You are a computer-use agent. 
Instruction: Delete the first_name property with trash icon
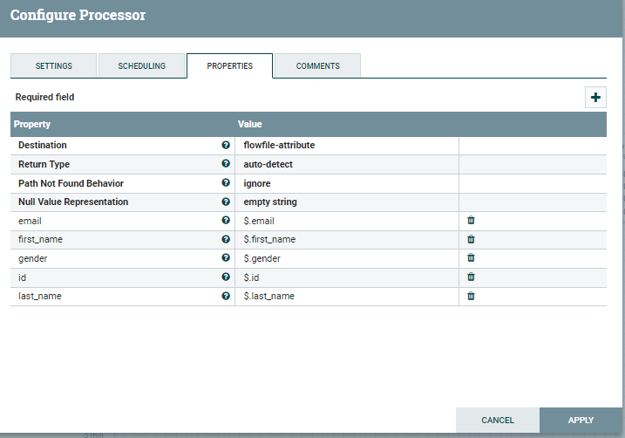tap(471, 239)
